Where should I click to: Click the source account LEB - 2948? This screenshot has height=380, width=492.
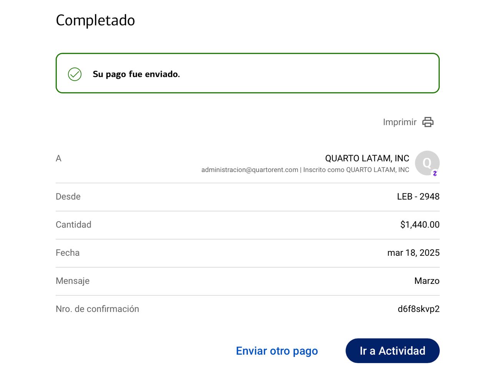[x=418, y=197]
